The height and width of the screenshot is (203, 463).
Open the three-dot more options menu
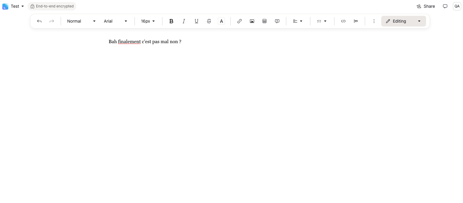point(374,21)
